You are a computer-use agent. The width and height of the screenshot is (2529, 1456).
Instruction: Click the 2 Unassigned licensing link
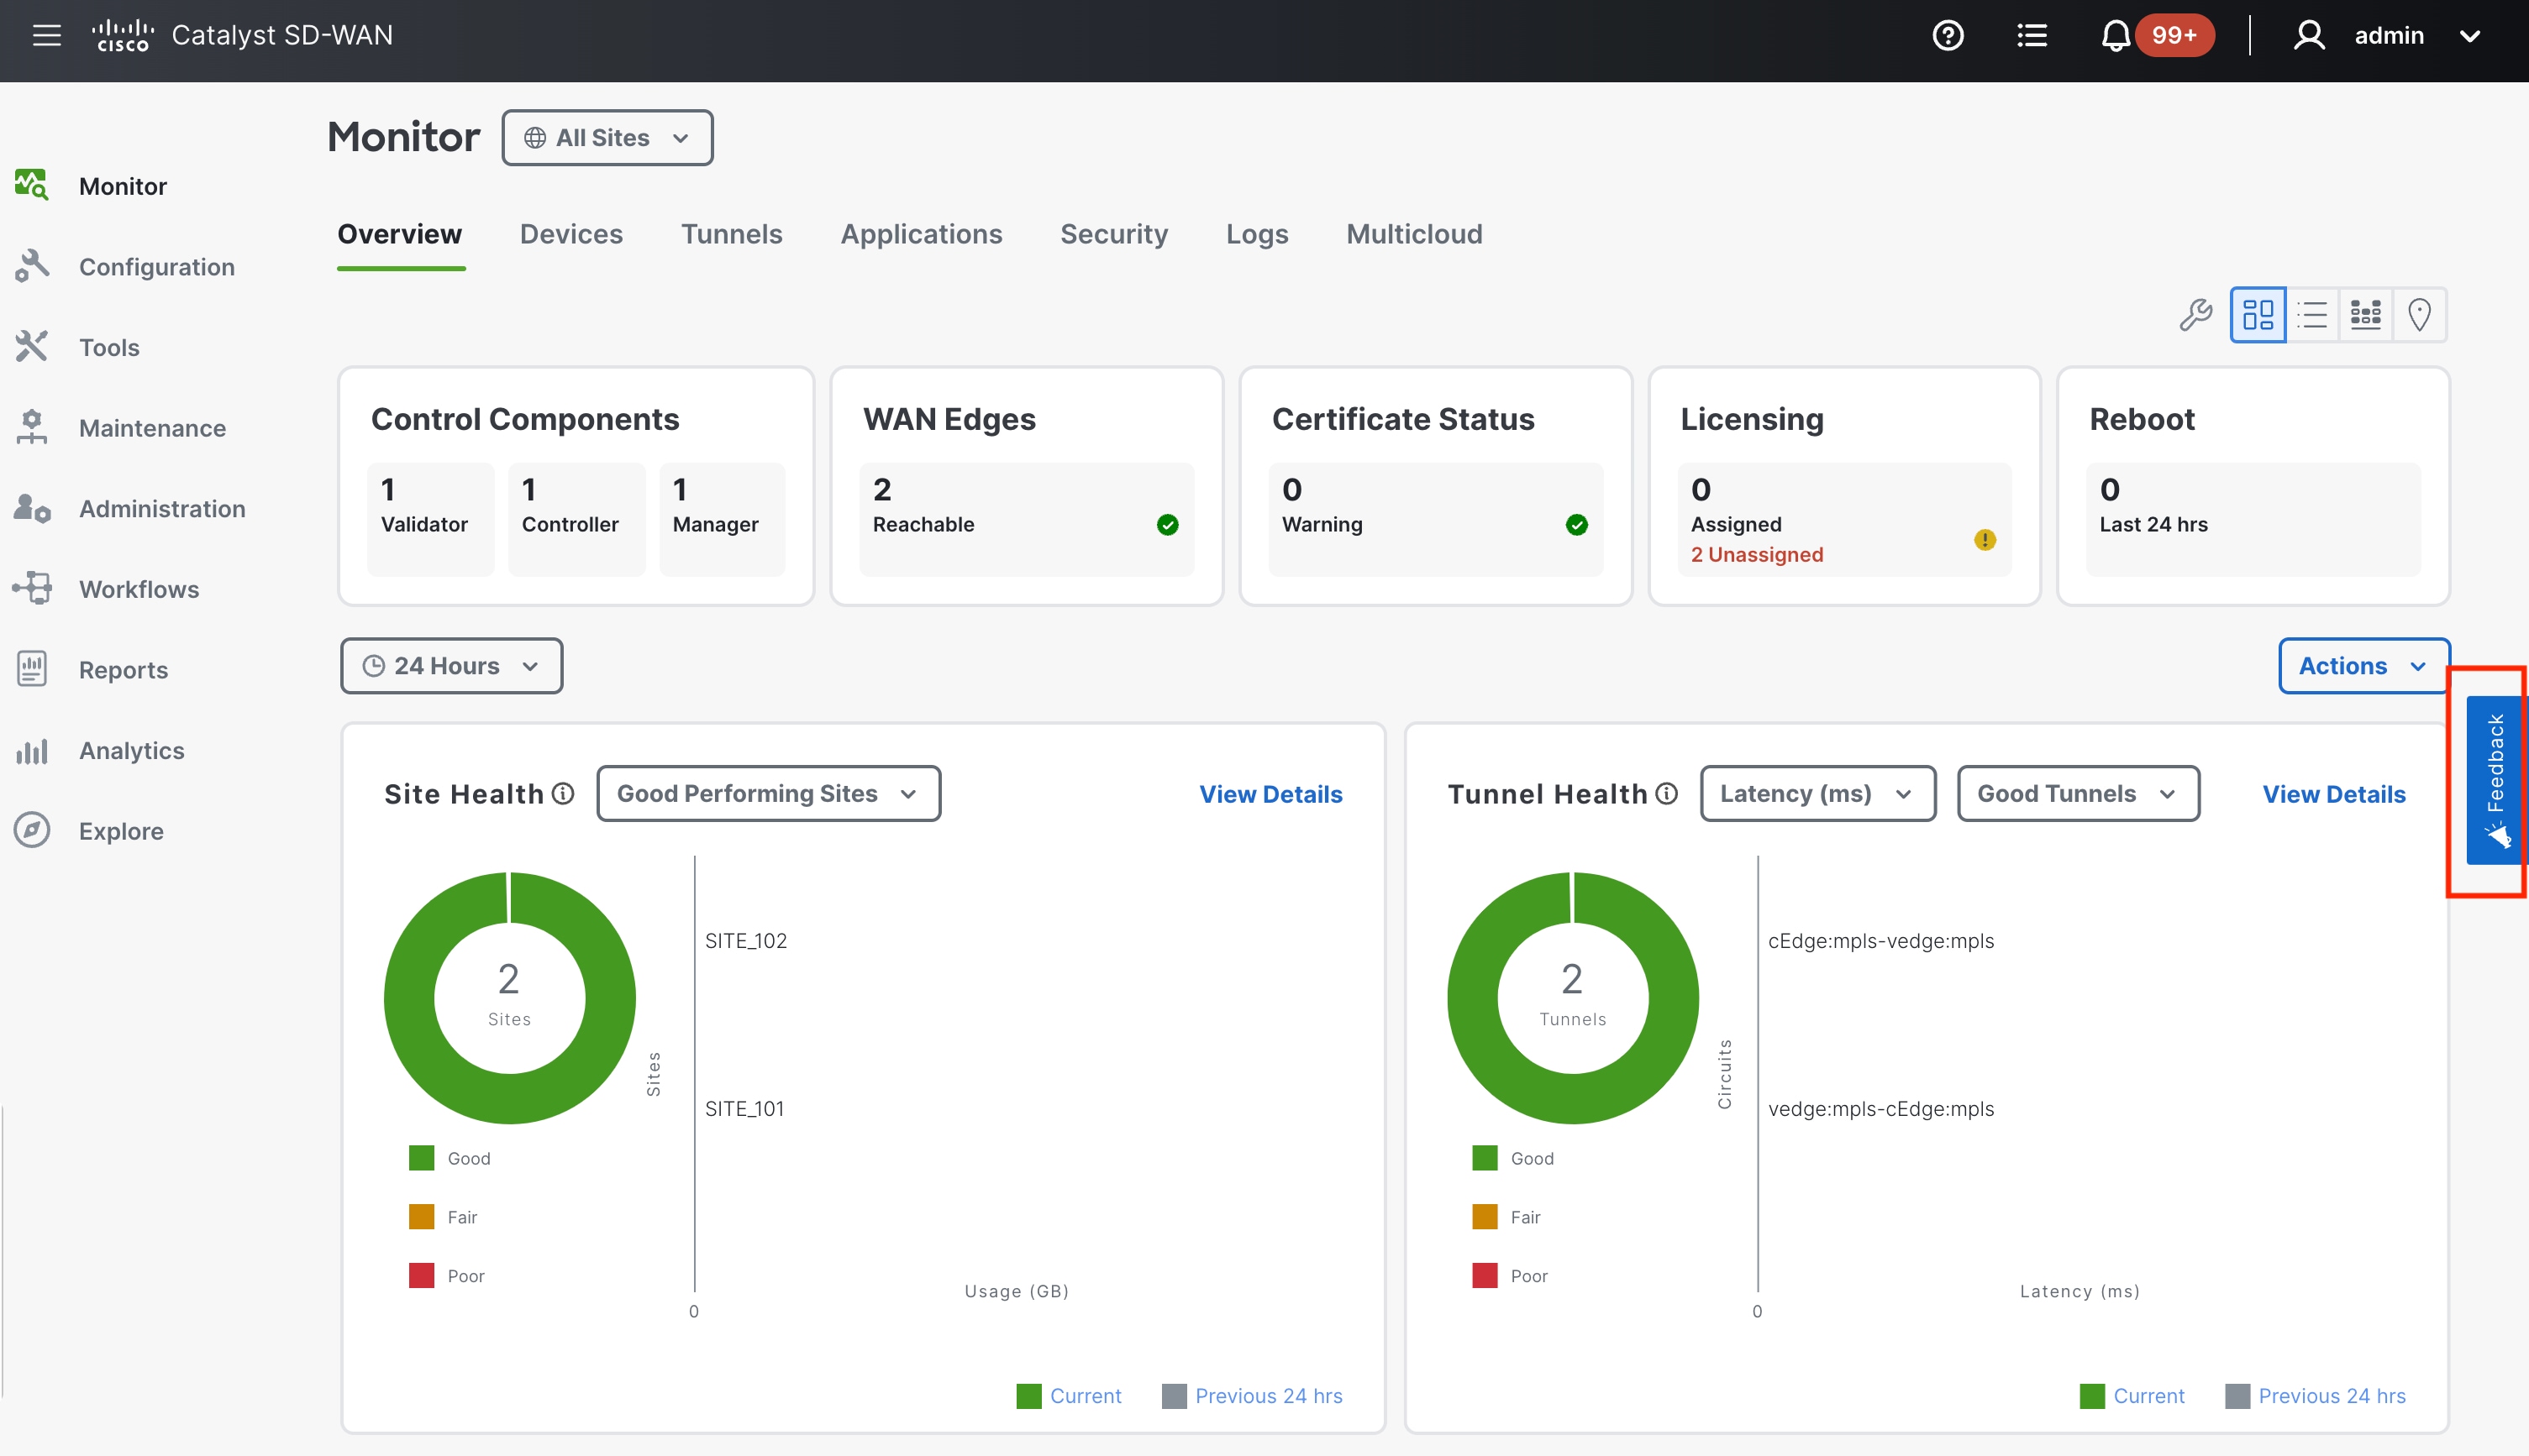(1757, 554)
